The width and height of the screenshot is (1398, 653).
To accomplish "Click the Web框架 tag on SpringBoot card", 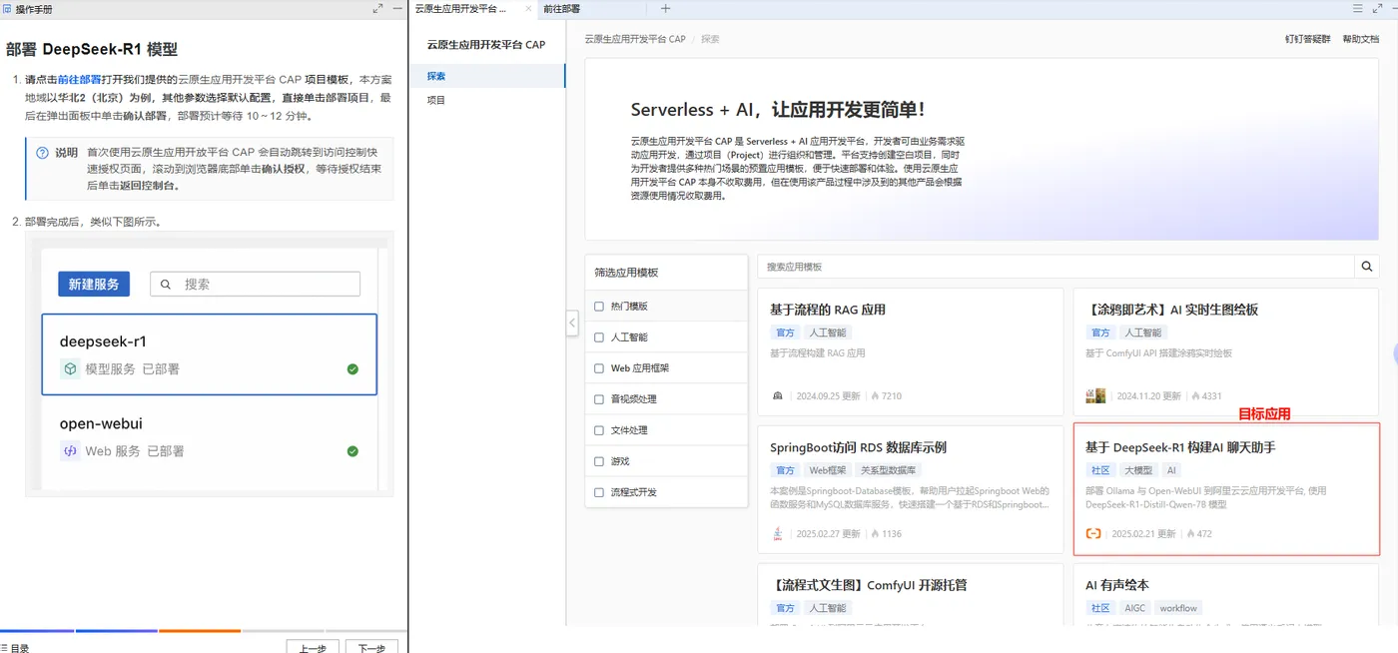I will click(827, 470).
